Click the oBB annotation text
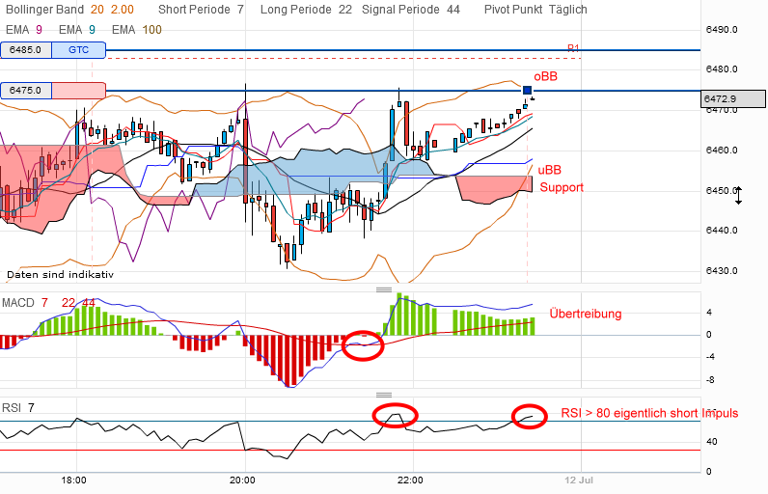768x494 pixels. pyautogui.click(x=546, y=76)
